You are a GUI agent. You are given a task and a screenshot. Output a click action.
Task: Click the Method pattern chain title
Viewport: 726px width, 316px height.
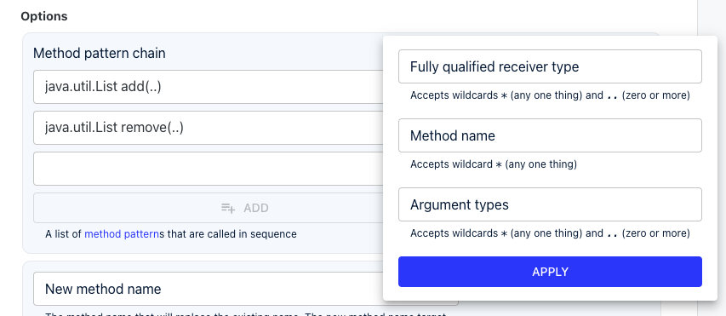[99, 54]
